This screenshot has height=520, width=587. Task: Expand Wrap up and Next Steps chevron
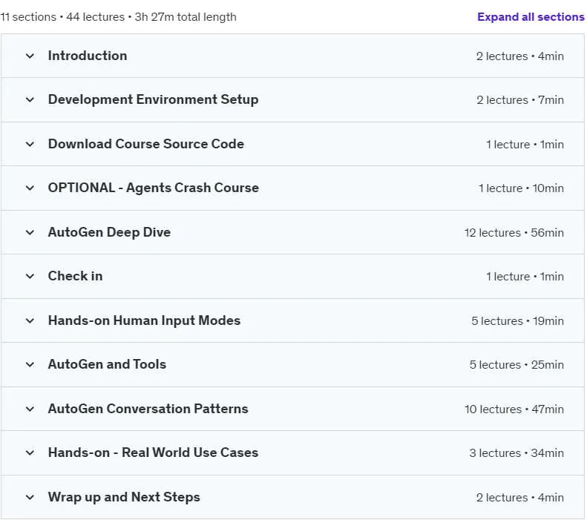click(30, 497)
